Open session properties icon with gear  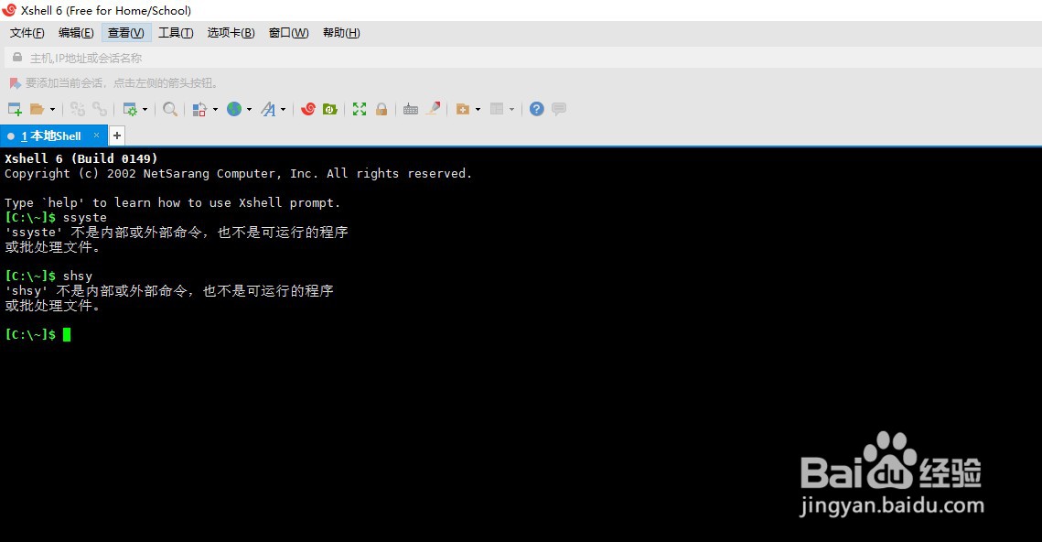130,109
